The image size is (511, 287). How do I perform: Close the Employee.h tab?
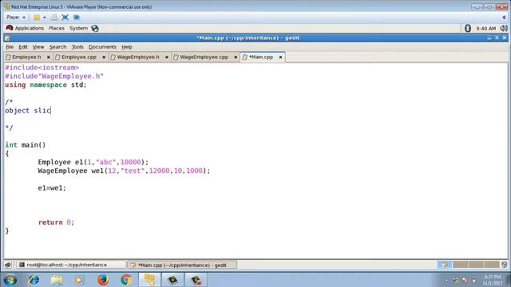49,57
